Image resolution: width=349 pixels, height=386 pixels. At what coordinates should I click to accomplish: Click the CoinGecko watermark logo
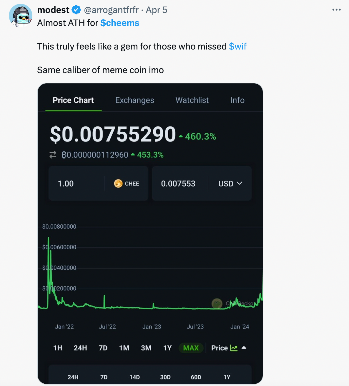[217, 303]
